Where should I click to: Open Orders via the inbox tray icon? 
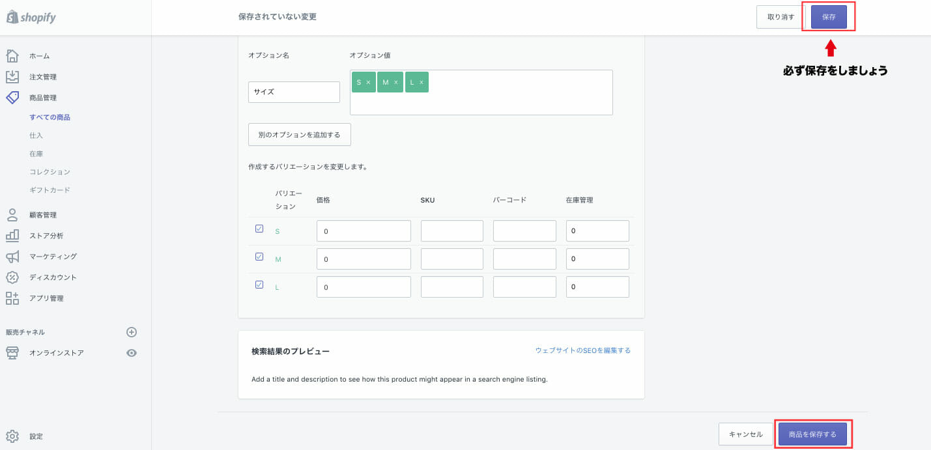pos(12,77)
